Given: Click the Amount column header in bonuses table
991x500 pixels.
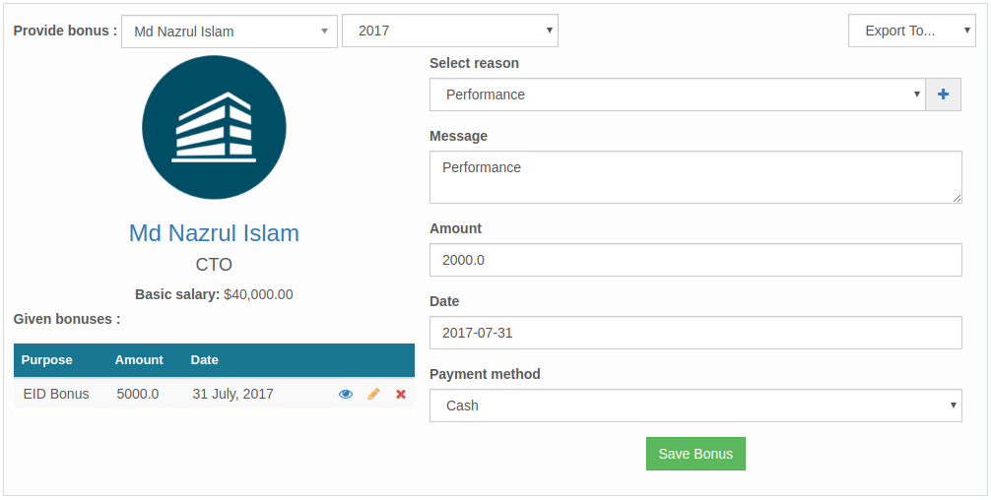Looking at the screenshot, I should point(139,360).
